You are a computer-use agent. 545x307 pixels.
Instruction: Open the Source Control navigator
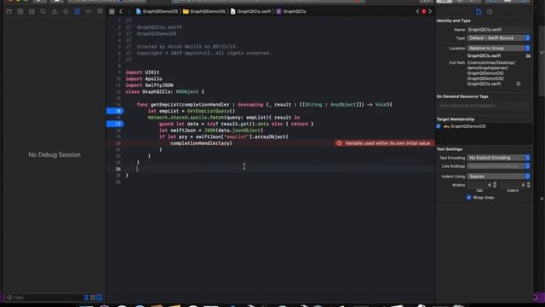[20, 11]
